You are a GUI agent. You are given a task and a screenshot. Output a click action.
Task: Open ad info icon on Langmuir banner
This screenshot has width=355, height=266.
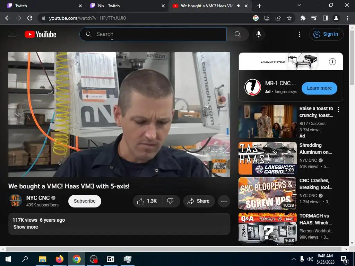coord(332,62)
